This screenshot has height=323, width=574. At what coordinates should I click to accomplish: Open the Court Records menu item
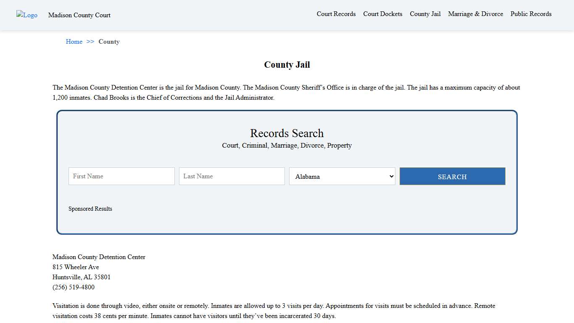(x=336, y=14)
